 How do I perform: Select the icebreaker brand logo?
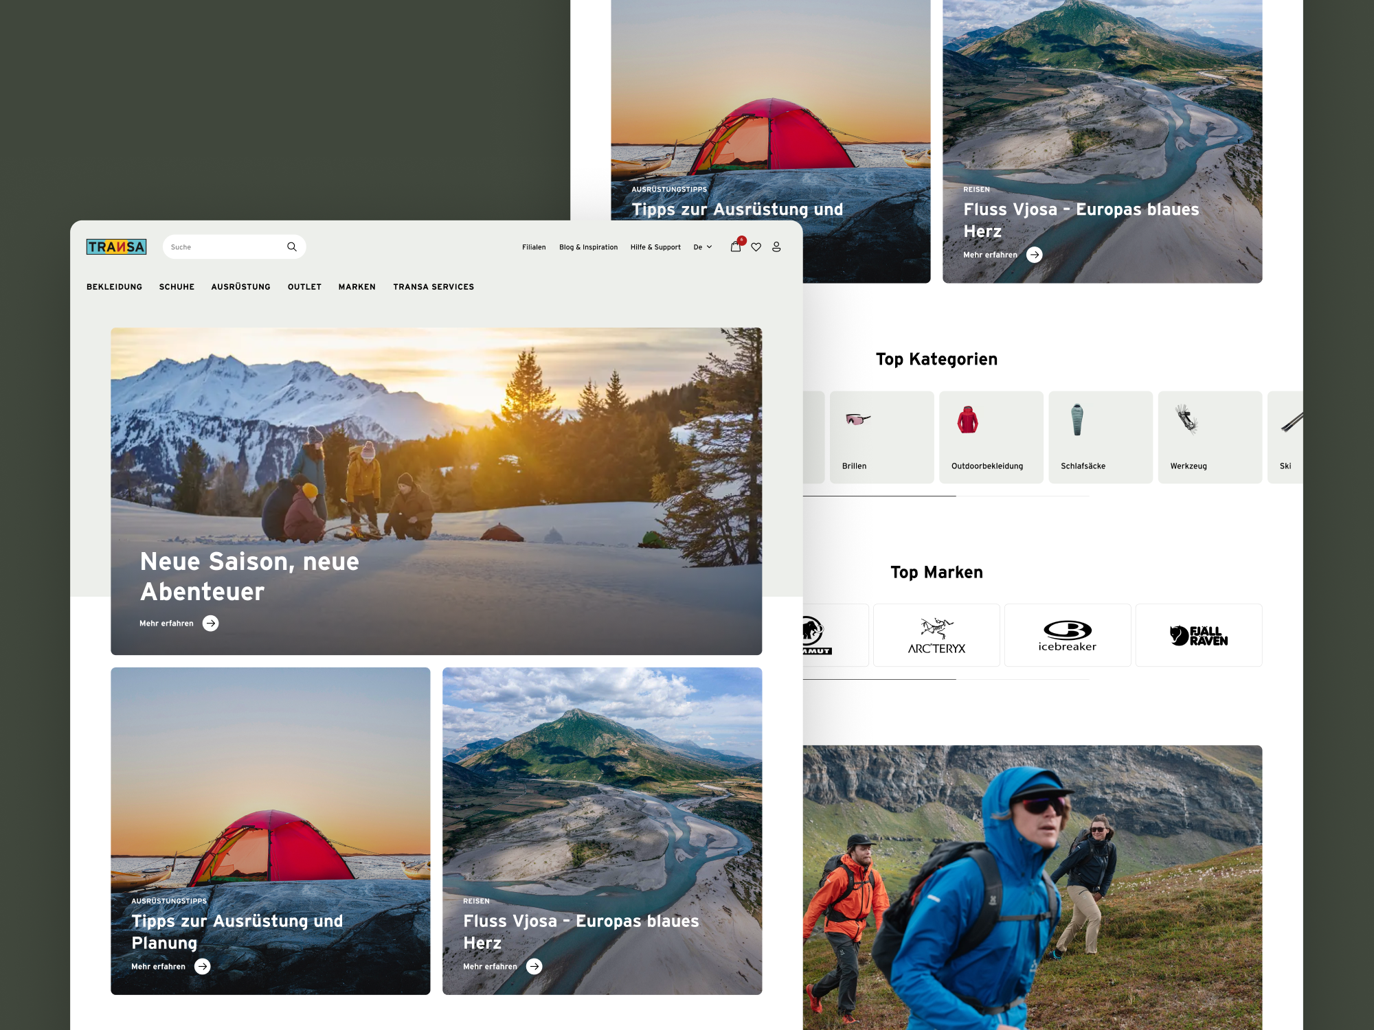(1067, 635)
